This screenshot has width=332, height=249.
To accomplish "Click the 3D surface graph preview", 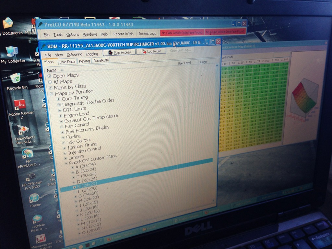I will point(304,96).
